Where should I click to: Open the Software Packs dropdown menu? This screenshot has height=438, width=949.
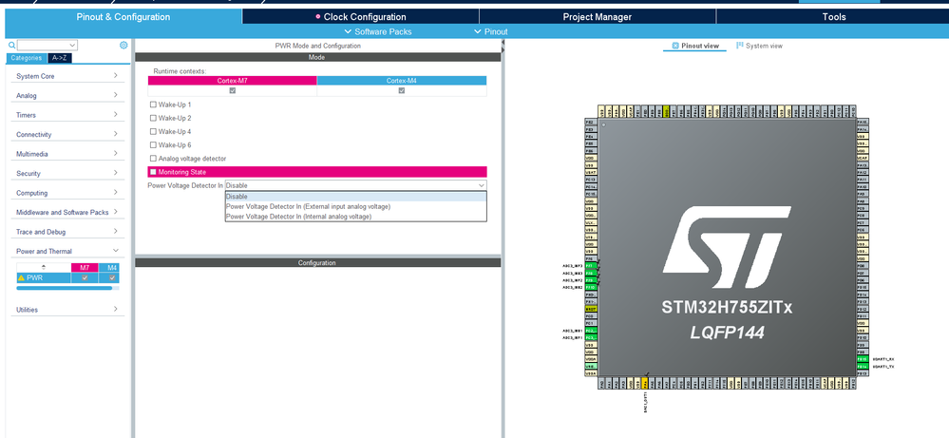[x=378, y=31]
